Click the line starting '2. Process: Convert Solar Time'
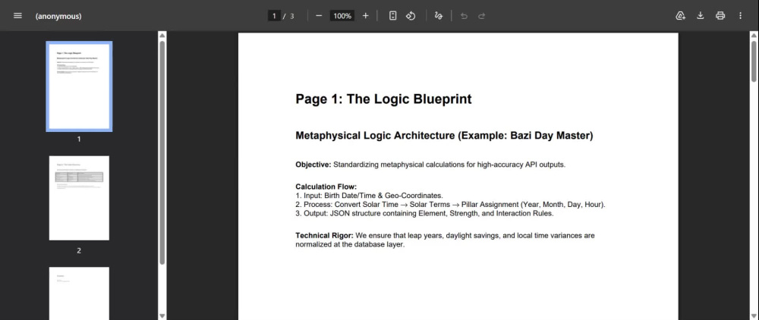 (450, 205)
